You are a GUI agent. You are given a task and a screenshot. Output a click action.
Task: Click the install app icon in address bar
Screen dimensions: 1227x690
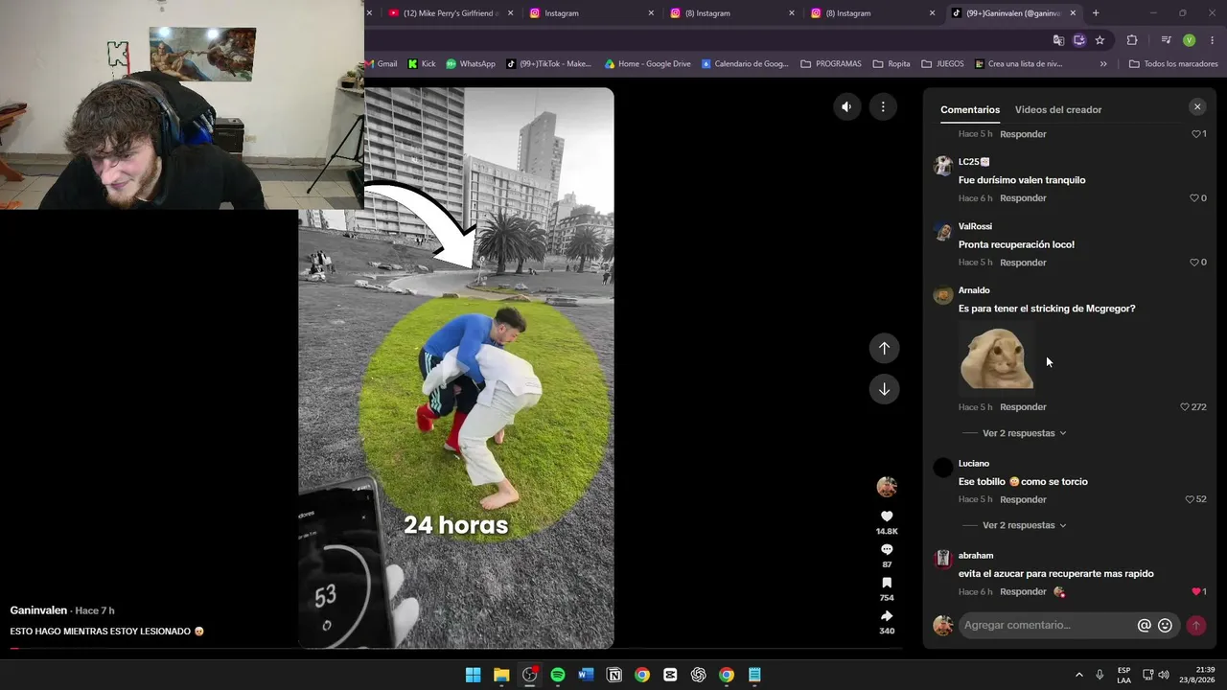[1078, 40]
